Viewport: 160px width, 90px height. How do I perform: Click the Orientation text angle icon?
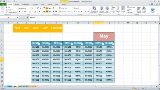(53, 8)
